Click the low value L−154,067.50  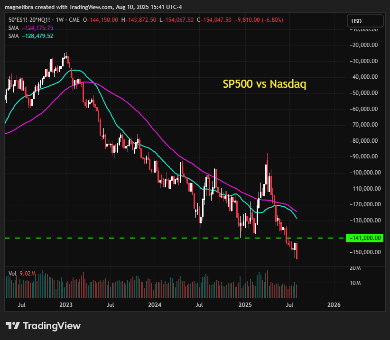click(176, 20)
